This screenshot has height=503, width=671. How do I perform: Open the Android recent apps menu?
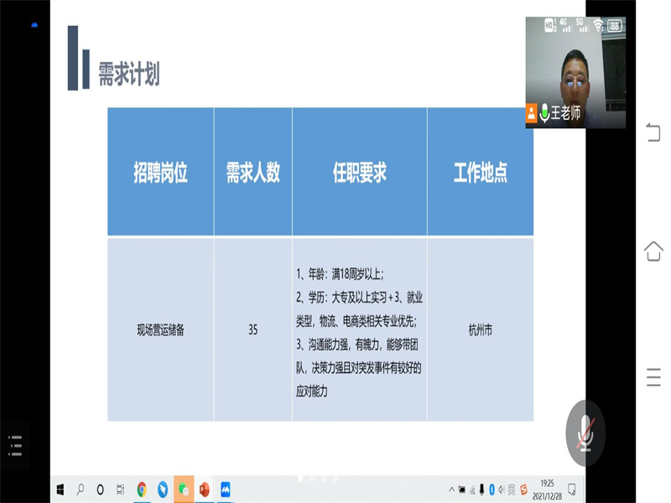tap(653, 377)
